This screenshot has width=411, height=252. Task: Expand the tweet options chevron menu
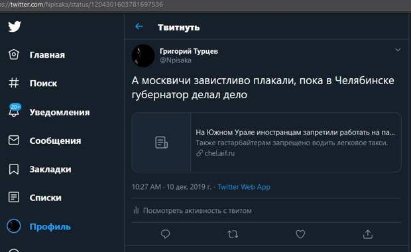[x=398, y=50]
